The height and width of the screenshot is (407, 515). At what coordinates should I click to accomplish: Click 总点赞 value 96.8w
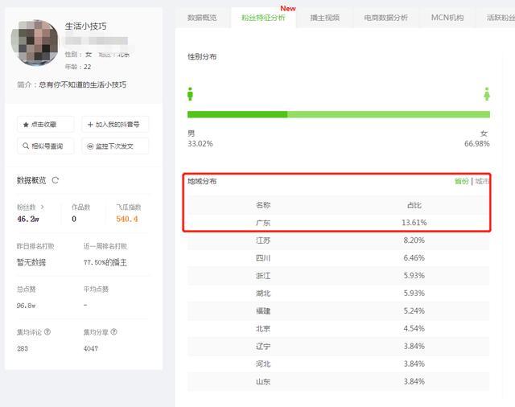(x=26, y=306)
